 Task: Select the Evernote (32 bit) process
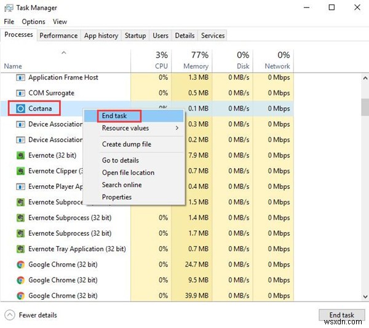coord(147,156)
